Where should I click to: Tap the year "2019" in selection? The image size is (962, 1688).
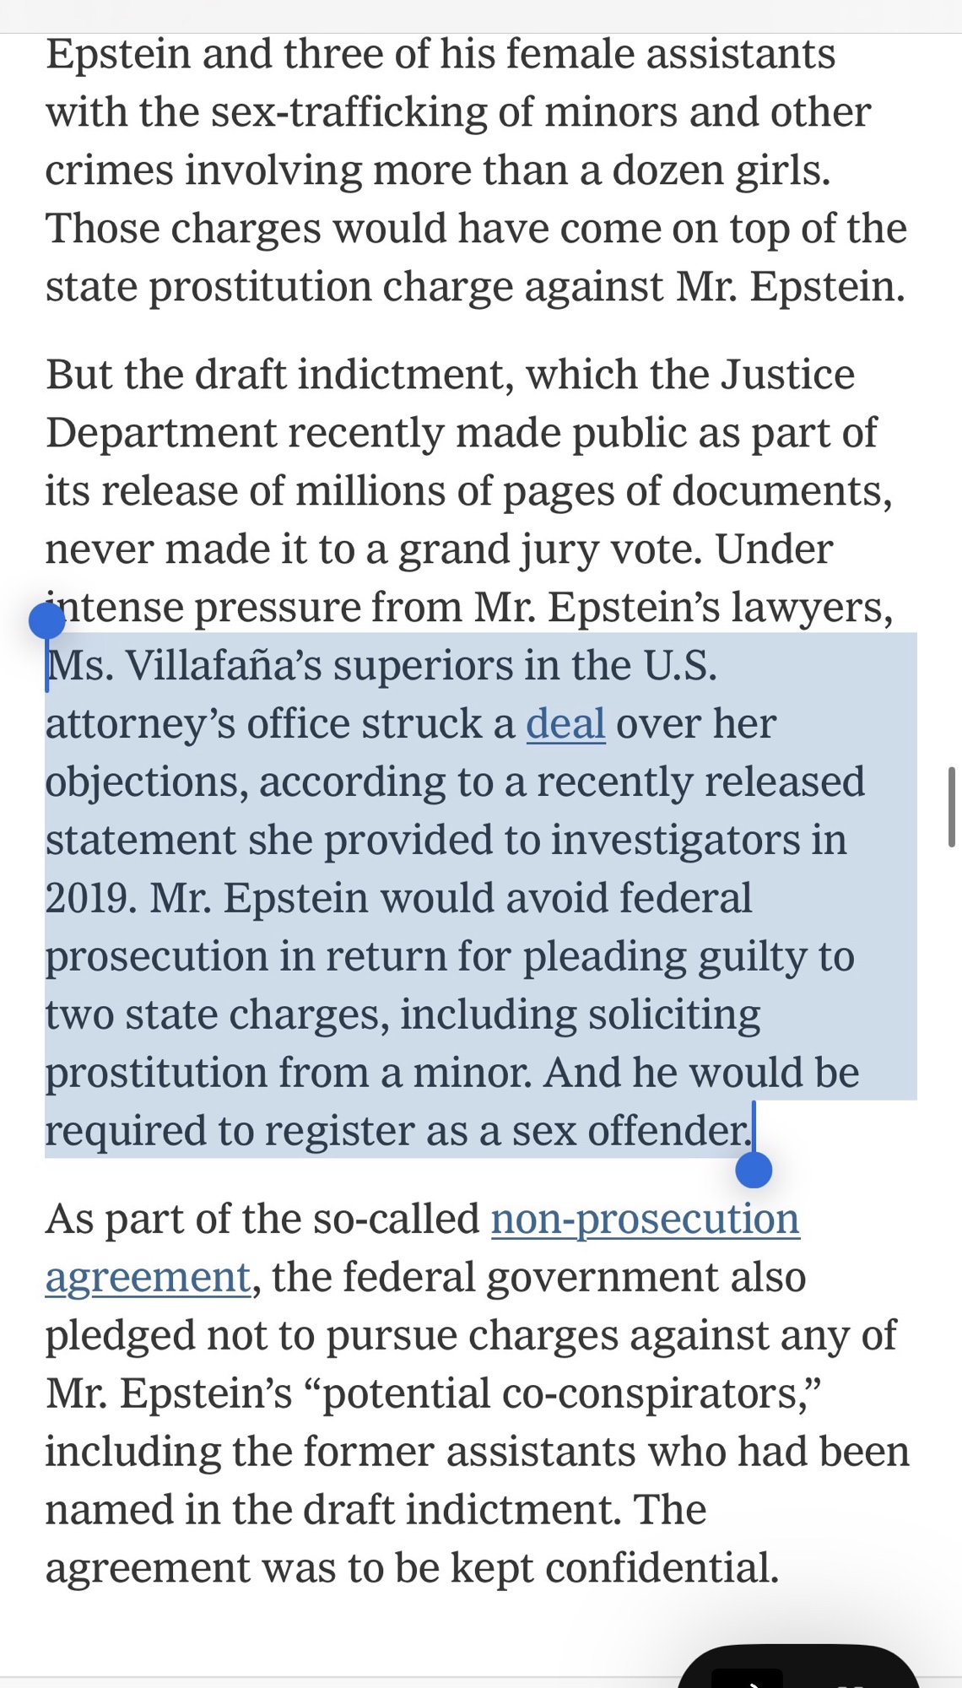tap(89, 899)
